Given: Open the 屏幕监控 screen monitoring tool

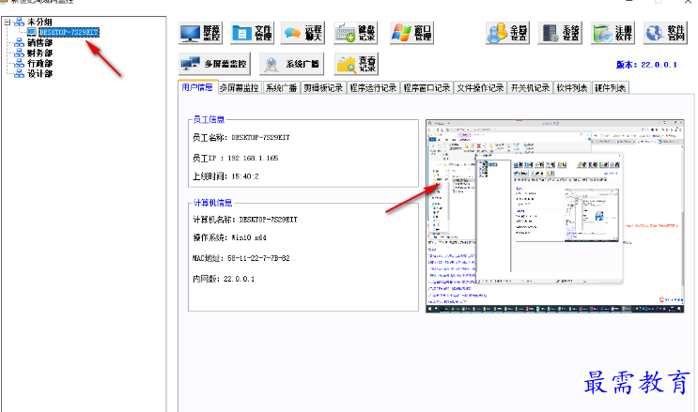Looking at the screenshot, I should click(201, 34).
